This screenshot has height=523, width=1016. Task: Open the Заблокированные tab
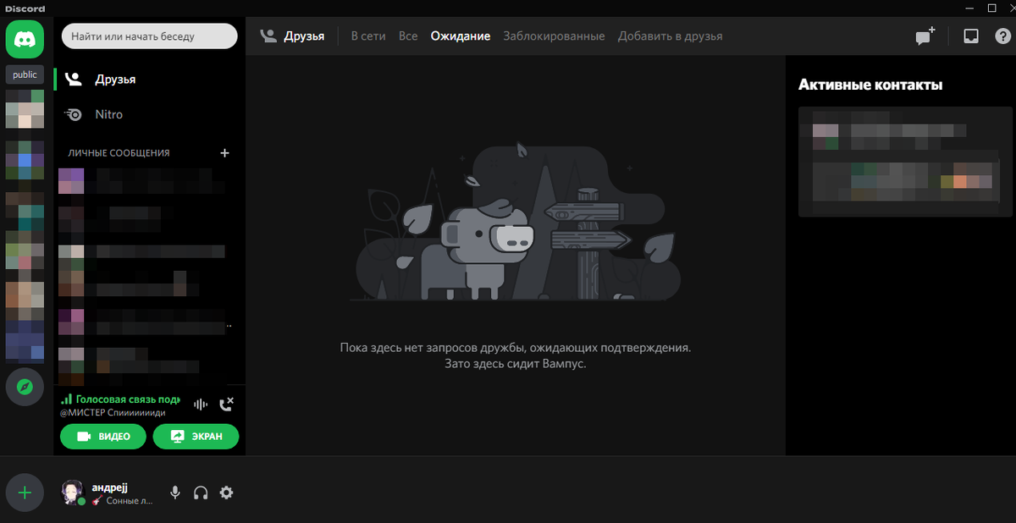tap(554, 36)
